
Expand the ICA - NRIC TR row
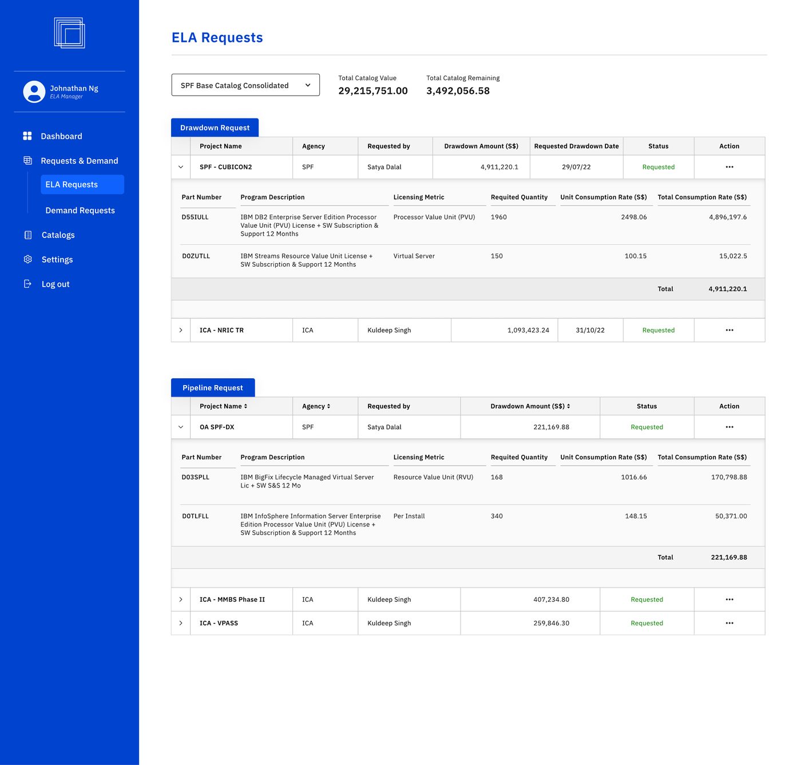pos(181,330)
